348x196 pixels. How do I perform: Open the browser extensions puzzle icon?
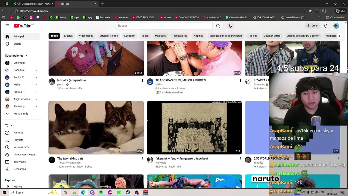click(317, 11)
